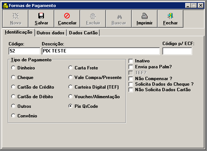207x151 pixels.
Task: Click the Imprimir printer icon
Action: pyautogui.click(x=145, y=16)
